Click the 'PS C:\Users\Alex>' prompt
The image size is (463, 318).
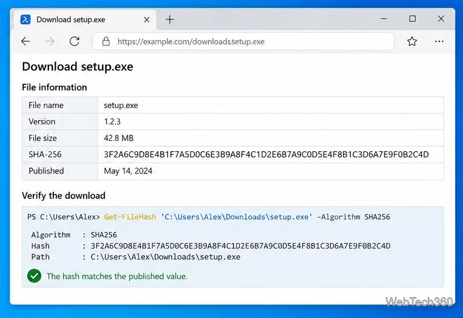click(x=64, y=217)
